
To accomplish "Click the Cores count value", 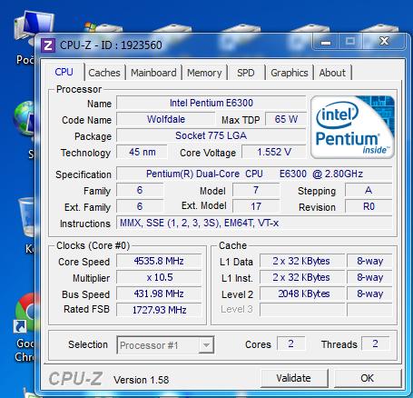I will click(290, 343).
